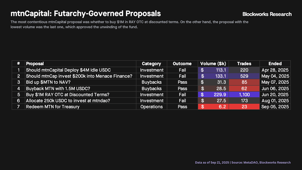Viewport: 302px width, 170px height.
Task: Select the Sep 05, 2025 end date
Action: click(x=275, y=107)
